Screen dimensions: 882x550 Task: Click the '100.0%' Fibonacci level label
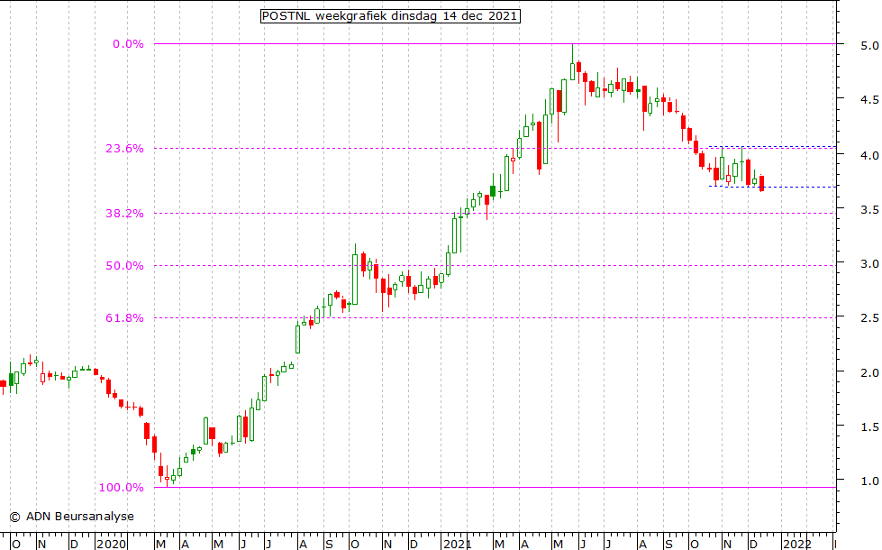pos(122,488)
